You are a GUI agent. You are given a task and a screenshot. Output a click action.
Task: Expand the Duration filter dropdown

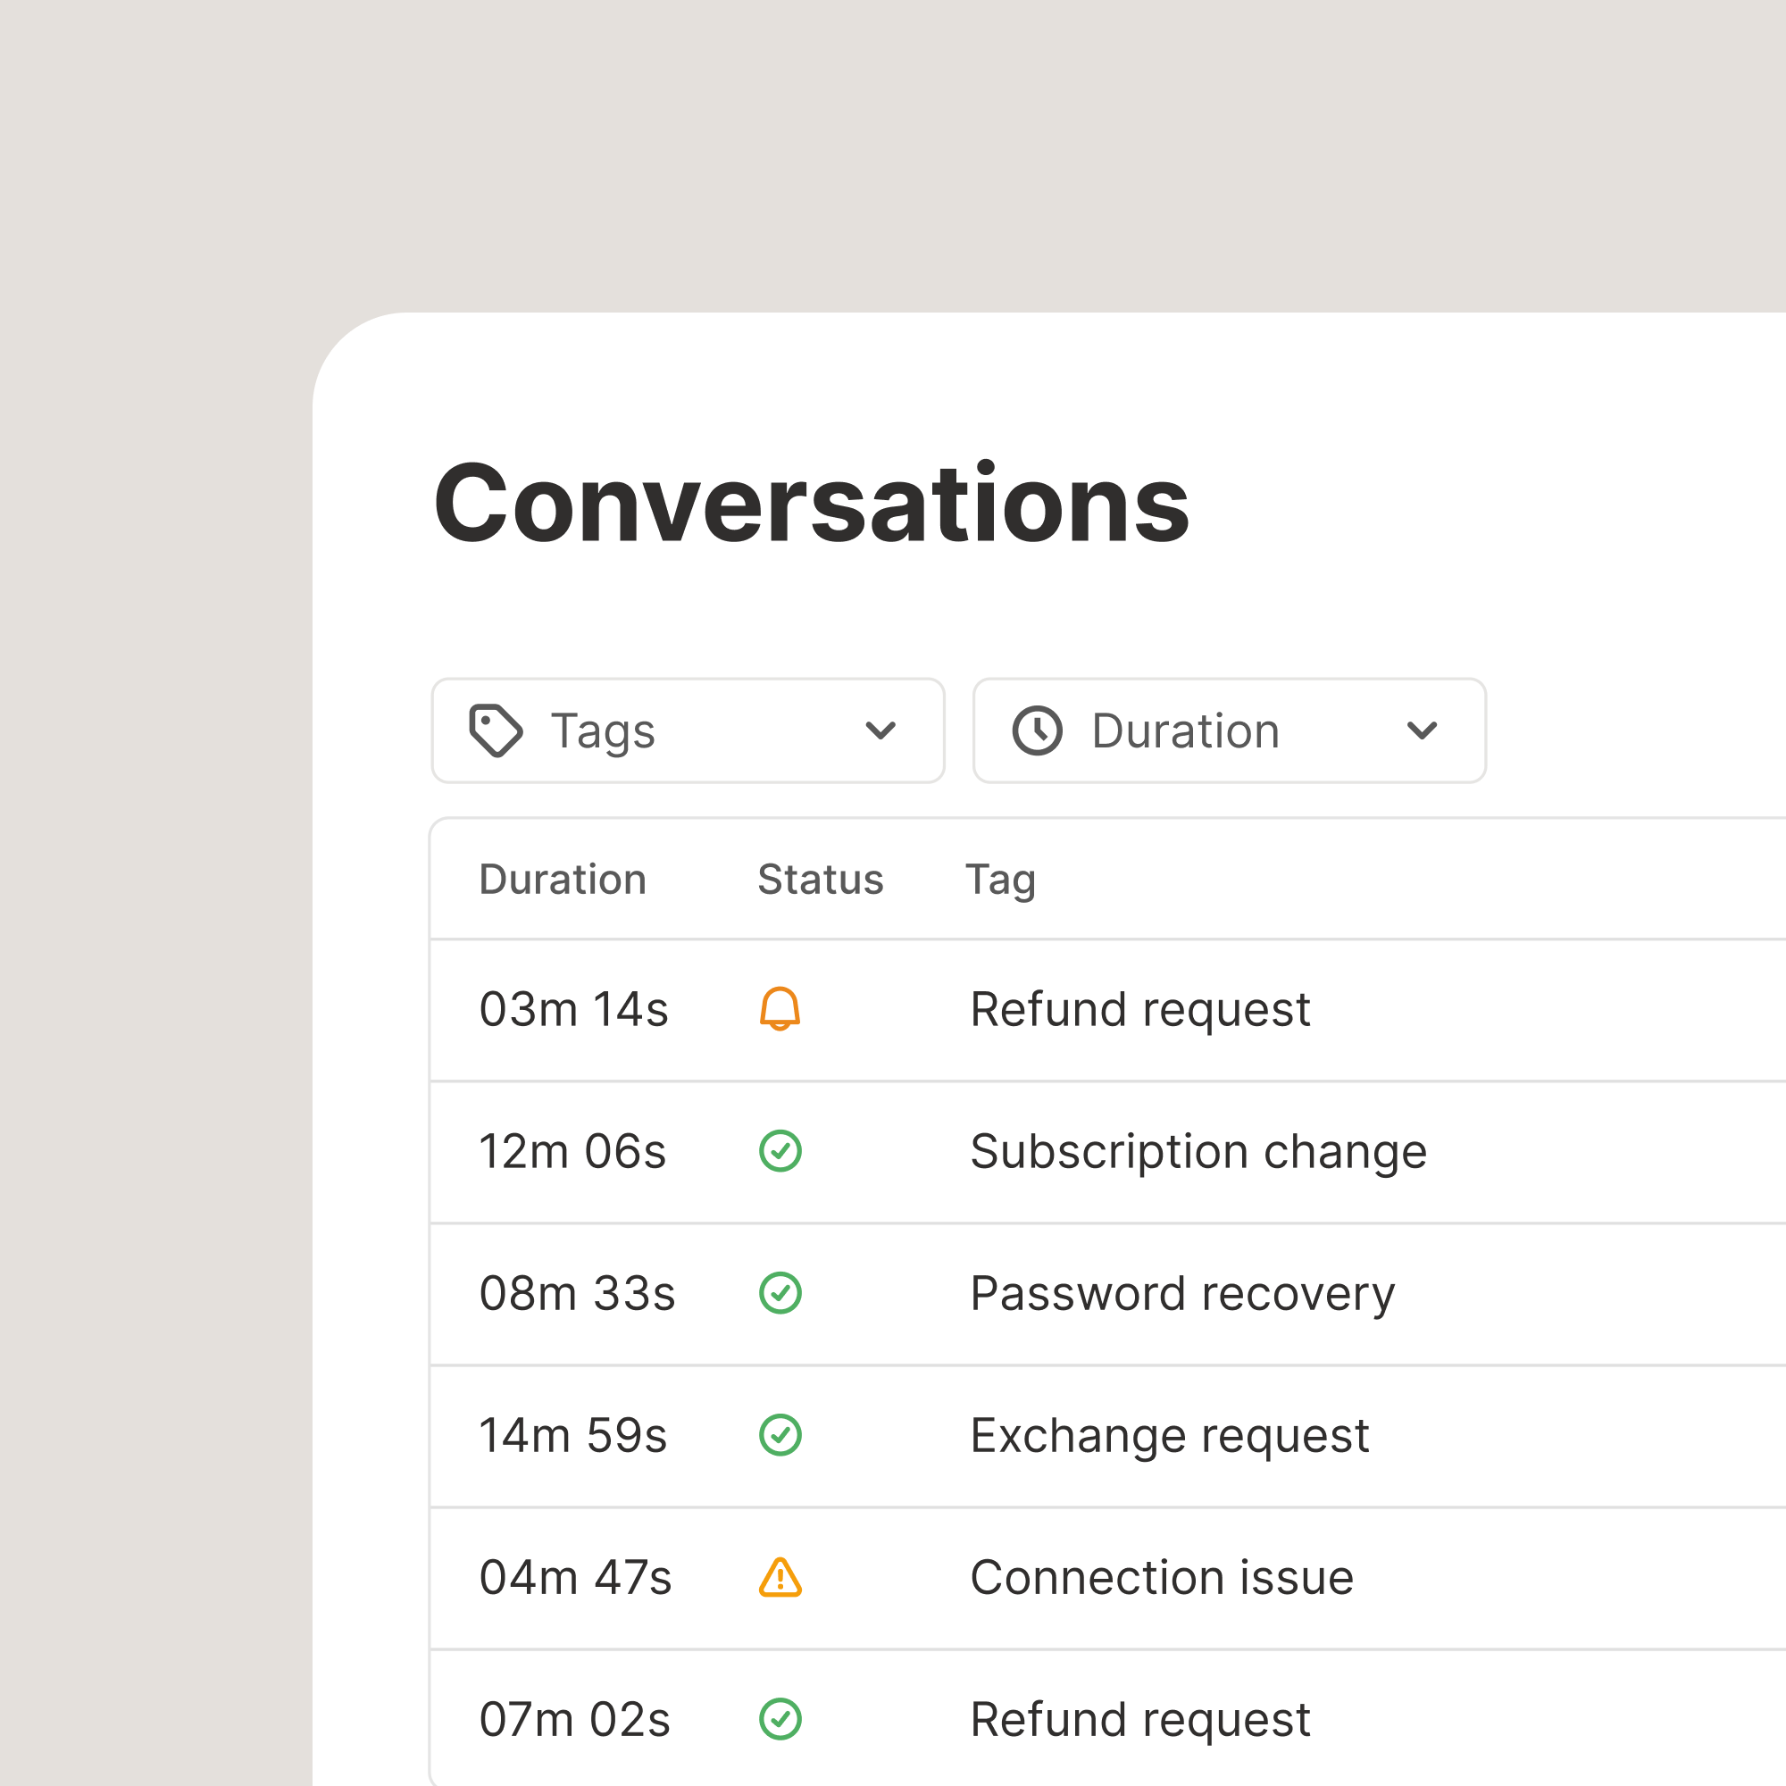(1229, 730)
